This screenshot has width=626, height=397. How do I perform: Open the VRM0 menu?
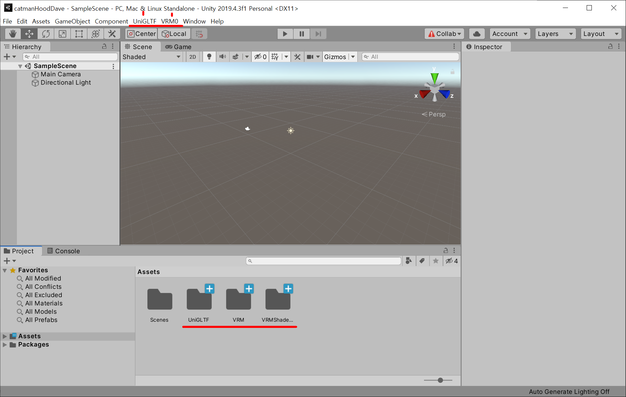pyautogui.click(x=170, y=21)
